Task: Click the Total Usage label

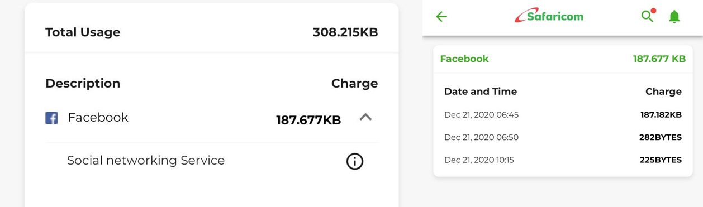Action: coord(83,32)
